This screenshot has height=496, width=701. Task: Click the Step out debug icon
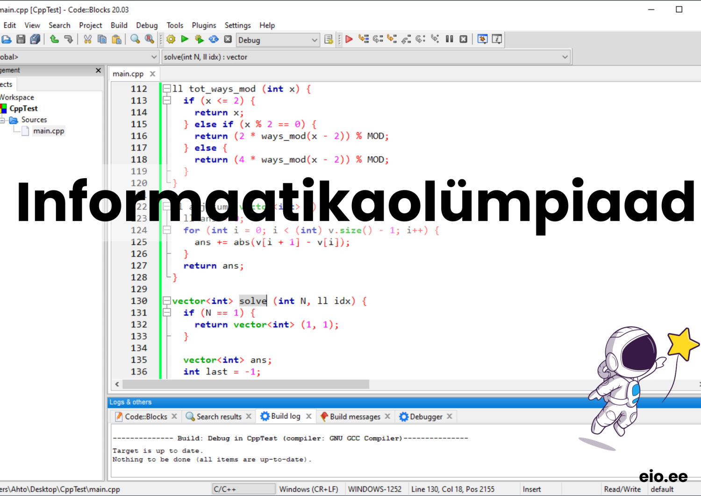point(406,39)
